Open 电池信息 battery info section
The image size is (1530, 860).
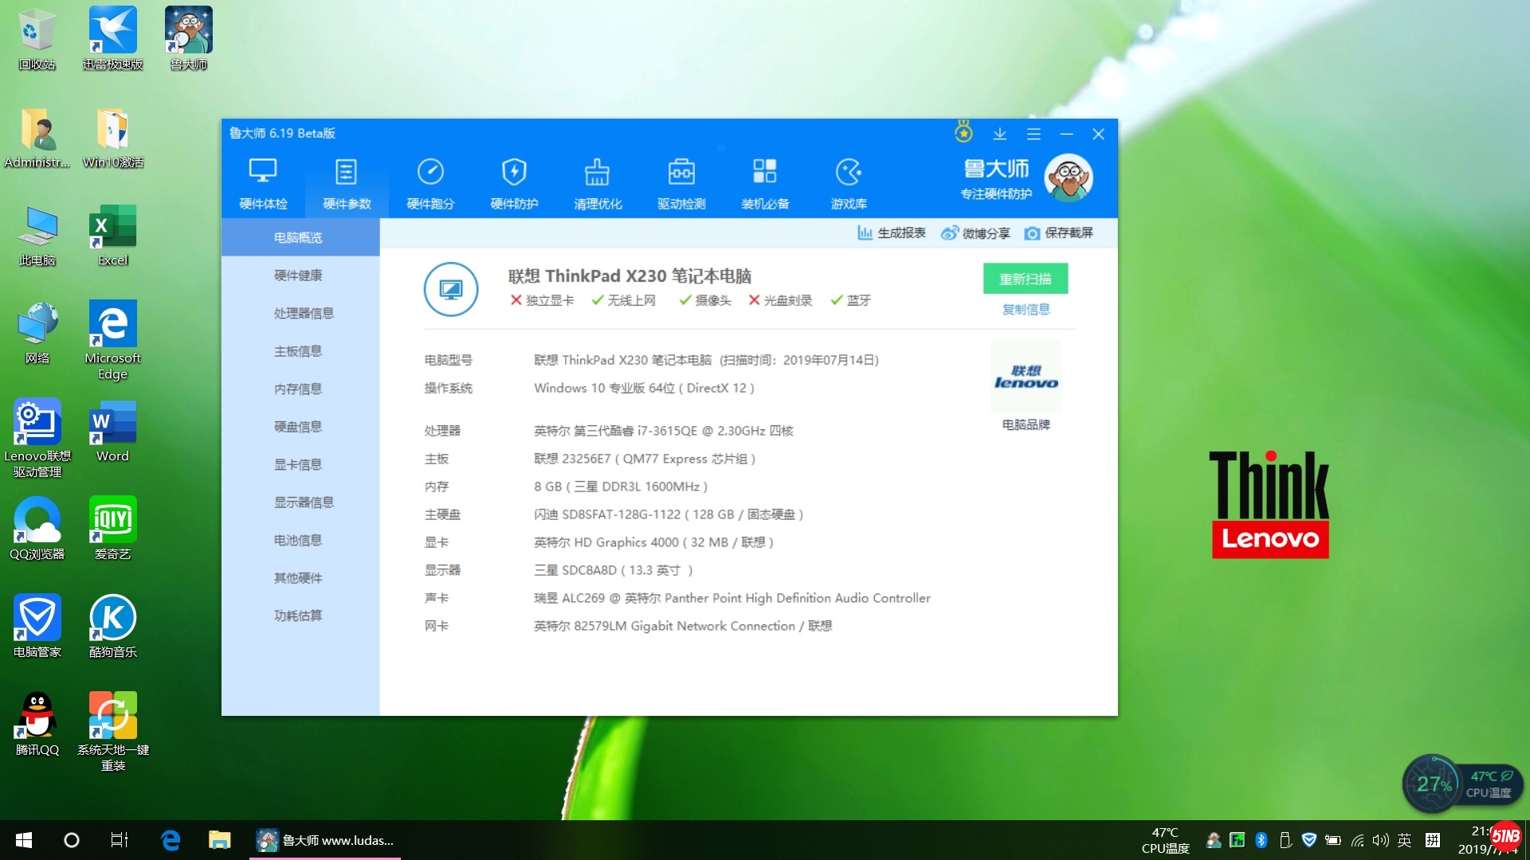point(298,540)
